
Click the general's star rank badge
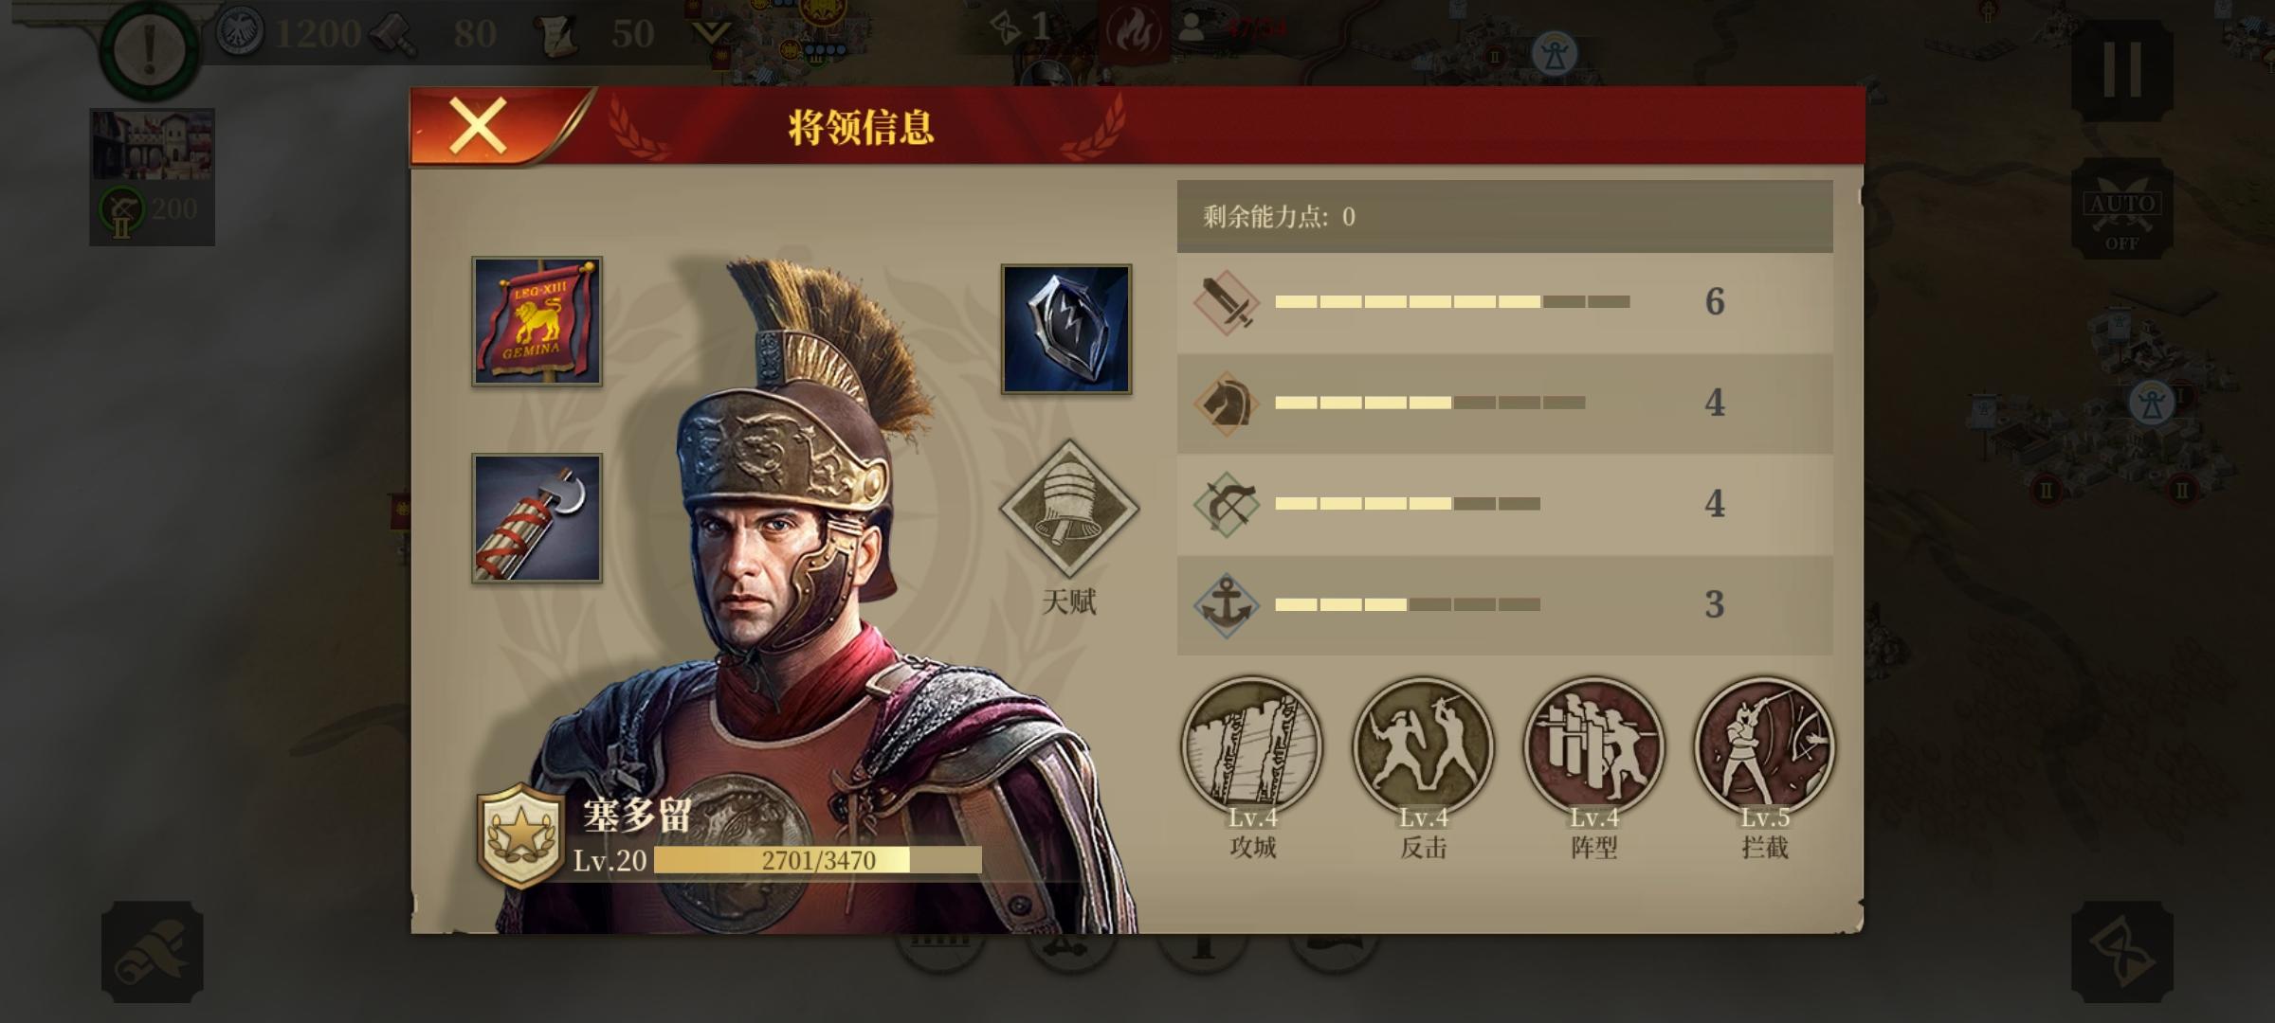point(519,835)
